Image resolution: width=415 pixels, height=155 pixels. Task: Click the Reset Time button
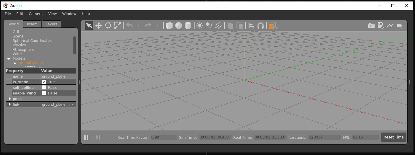[393, 137]
